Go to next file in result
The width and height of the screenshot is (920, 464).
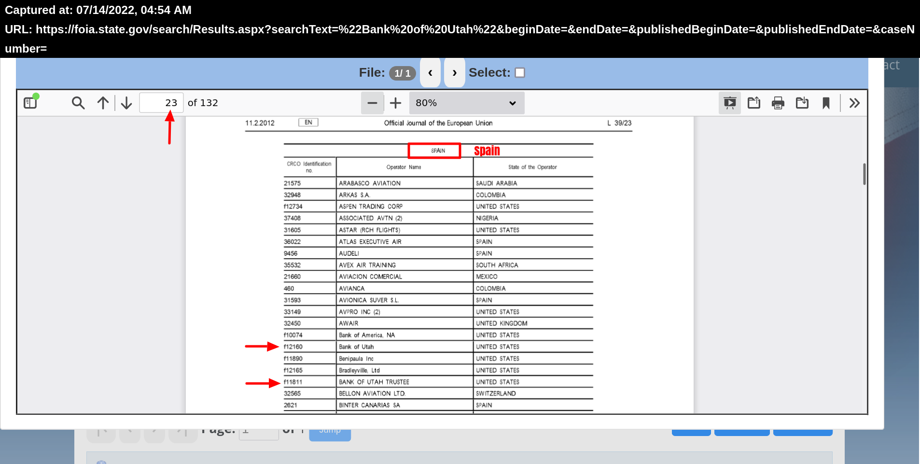[x=455, y=73]
